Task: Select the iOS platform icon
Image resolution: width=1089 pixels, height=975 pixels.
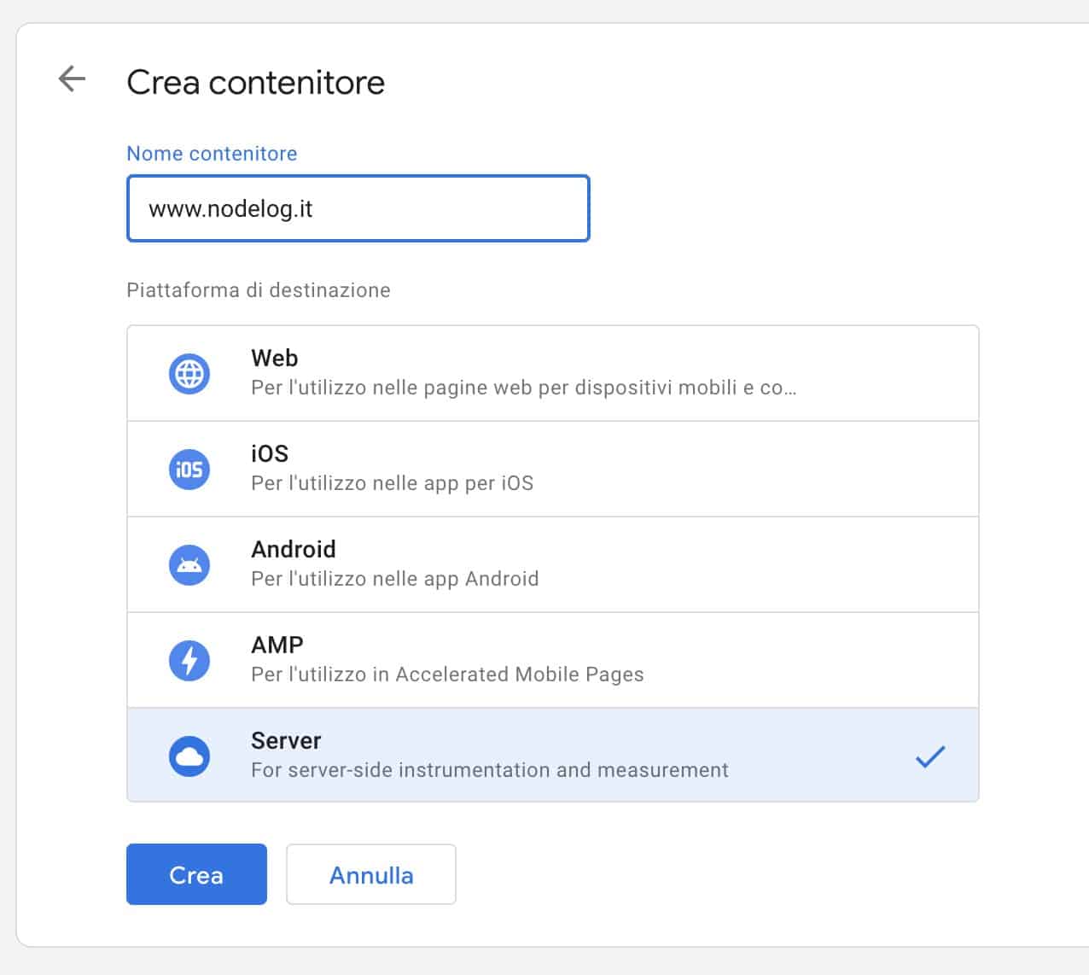Action: coord(188,469)
